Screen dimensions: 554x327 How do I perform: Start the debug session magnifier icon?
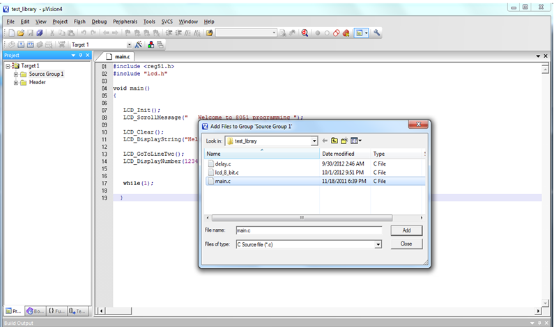coord(305,33)
